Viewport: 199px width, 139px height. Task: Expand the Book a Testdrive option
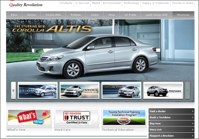point(171,117)
